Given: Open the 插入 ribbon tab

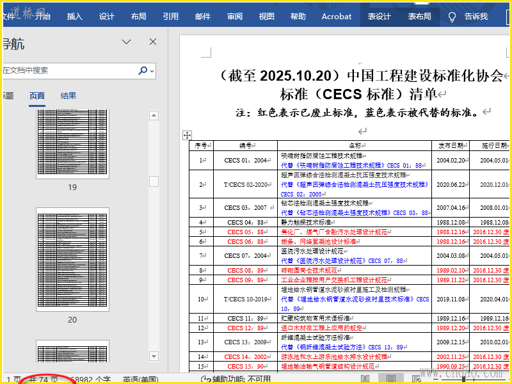Looking at the screenshot, I should point(75,17).
